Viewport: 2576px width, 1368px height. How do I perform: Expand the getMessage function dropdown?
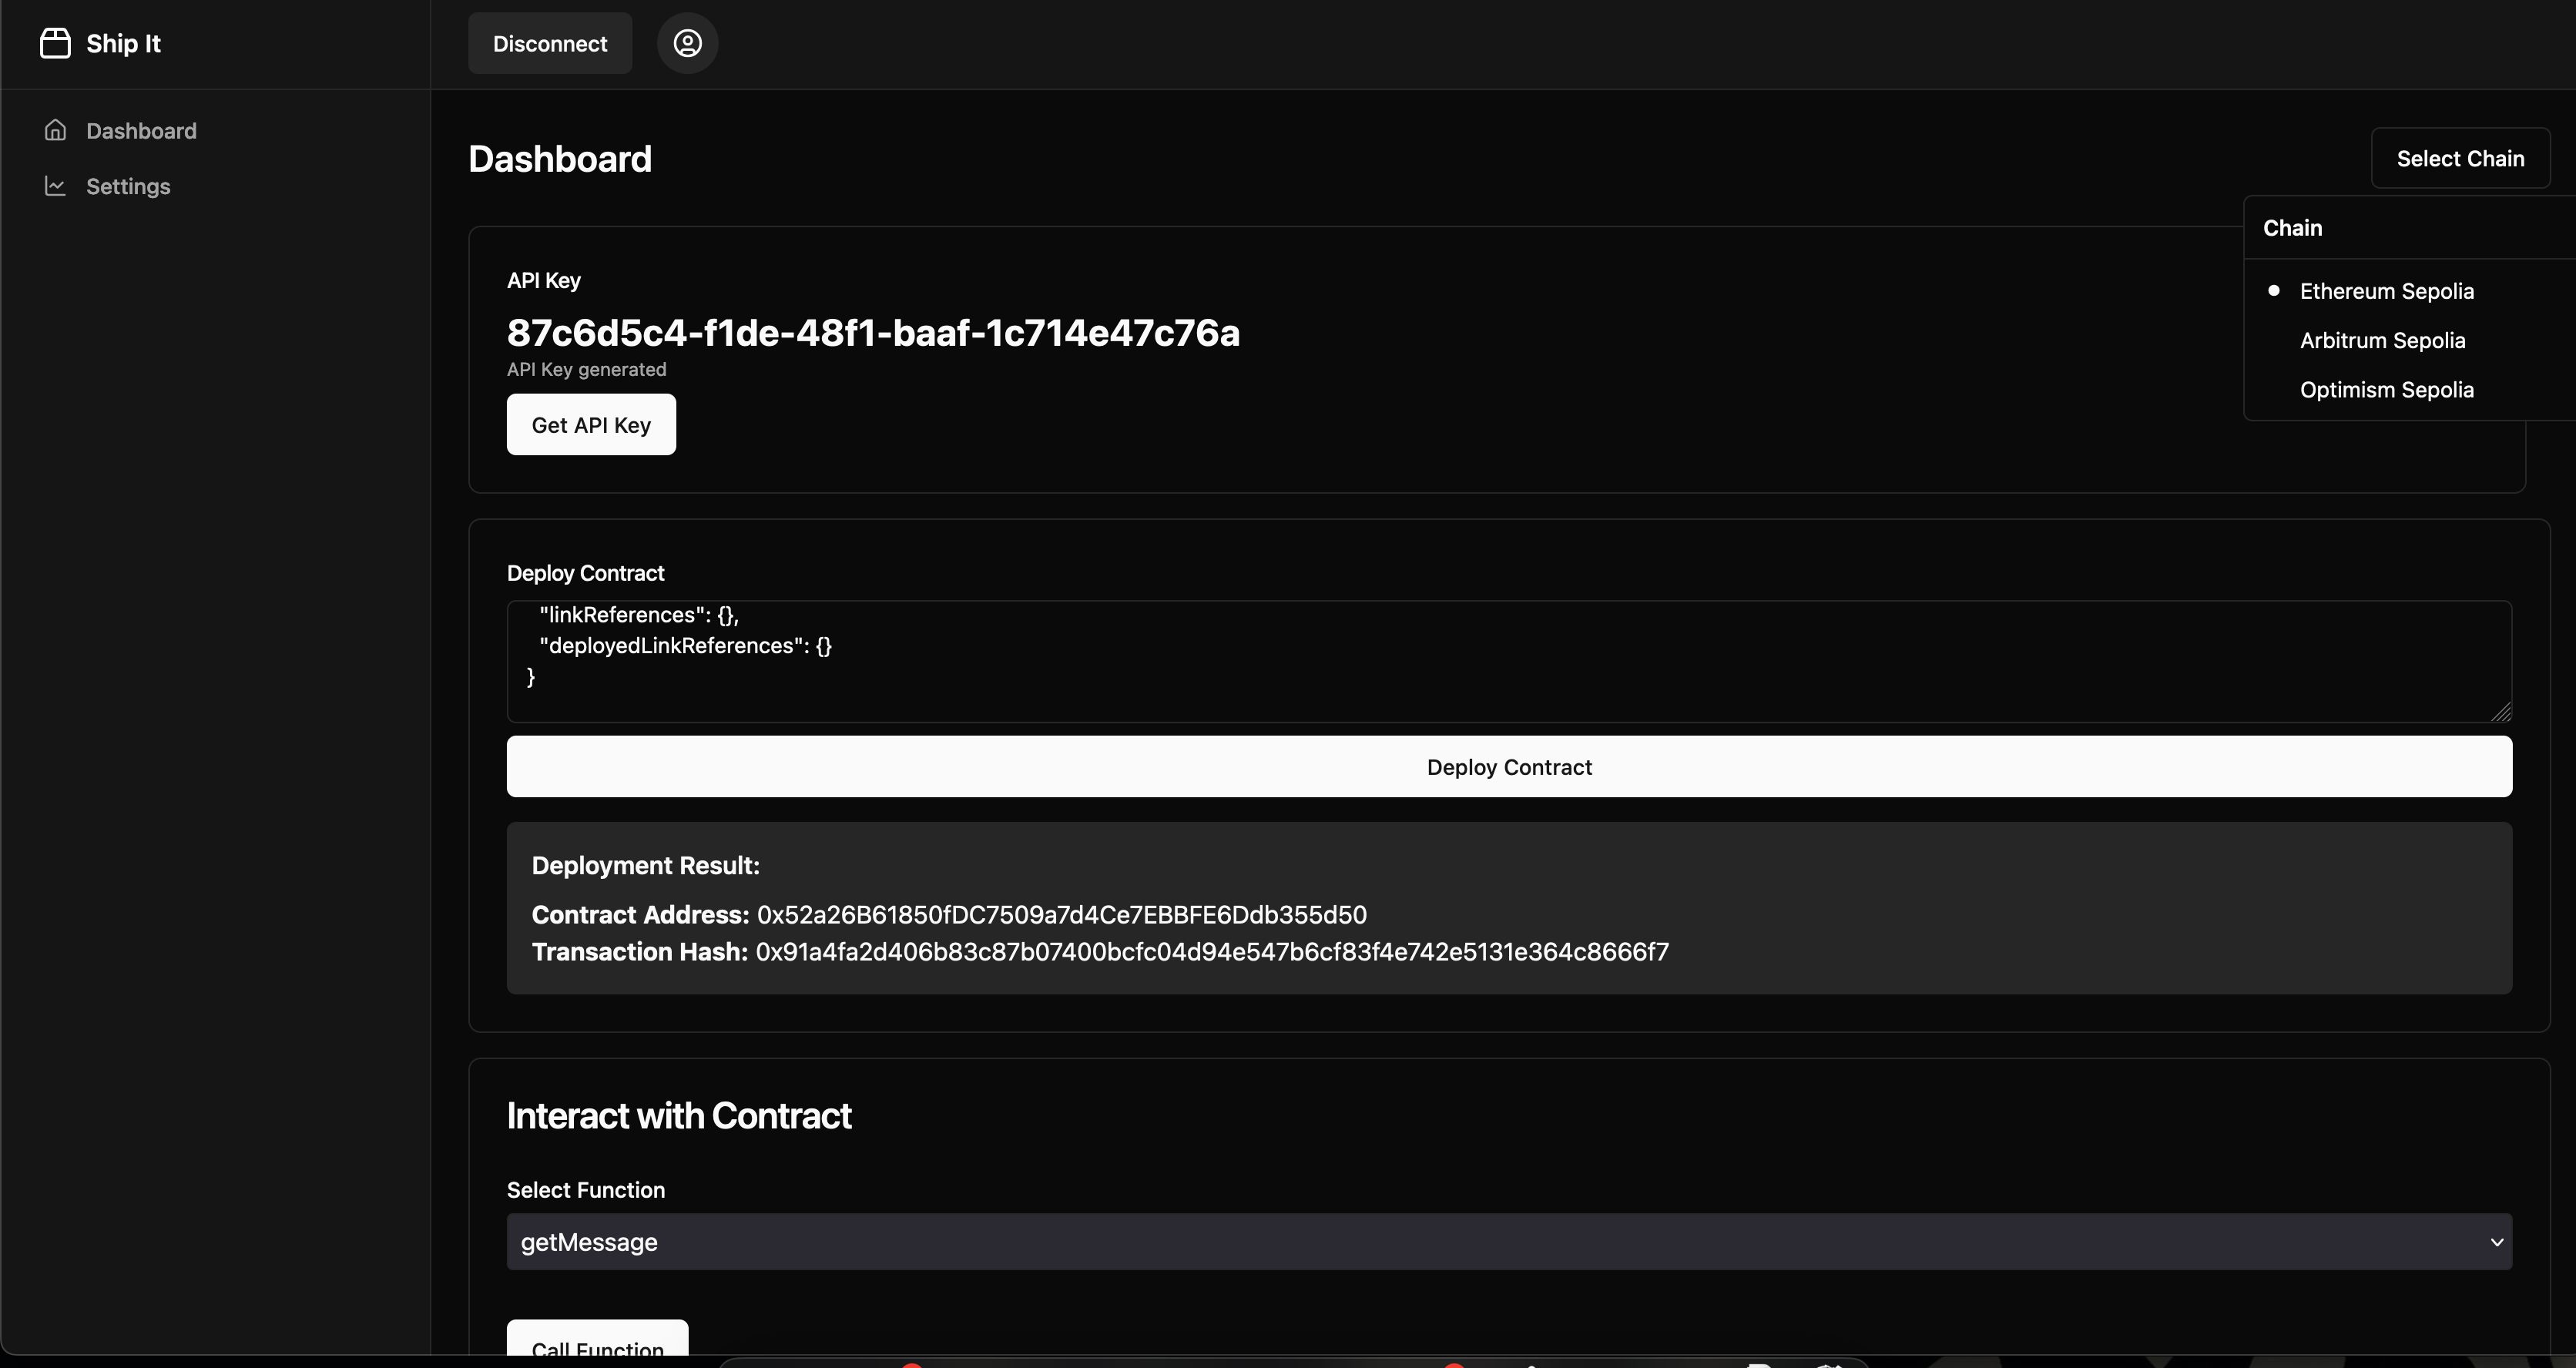(1509, 1242)
